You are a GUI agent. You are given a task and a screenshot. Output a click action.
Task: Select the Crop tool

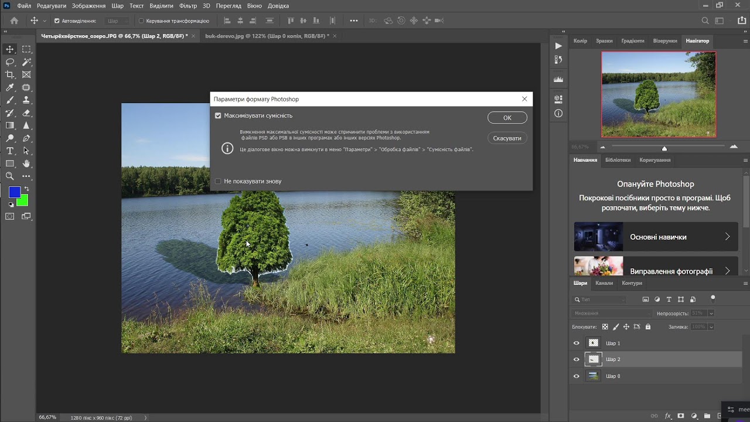[x=10, y=74]
